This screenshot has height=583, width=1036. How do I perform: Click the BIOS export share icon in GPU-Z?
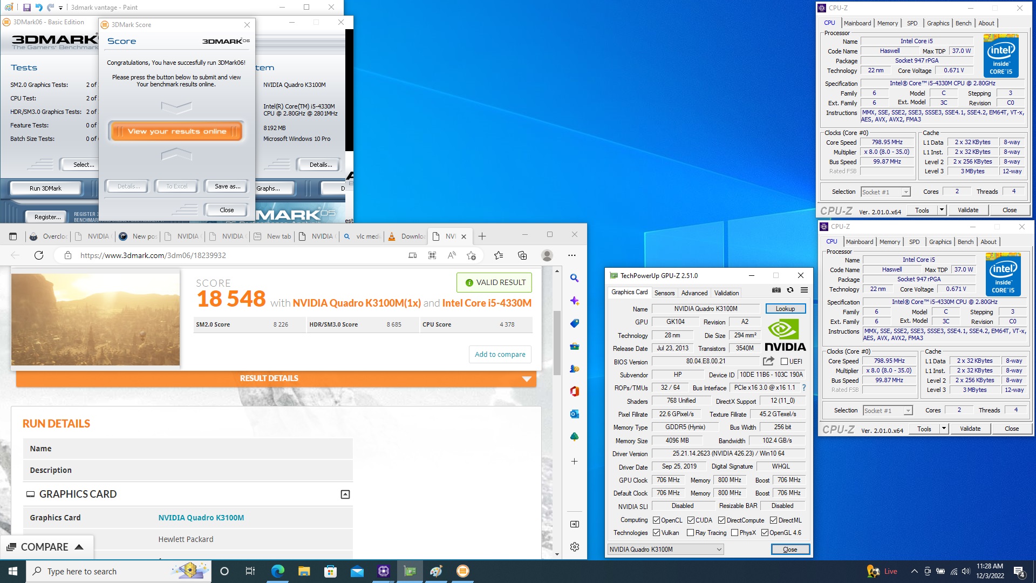[x=768, y=361]
